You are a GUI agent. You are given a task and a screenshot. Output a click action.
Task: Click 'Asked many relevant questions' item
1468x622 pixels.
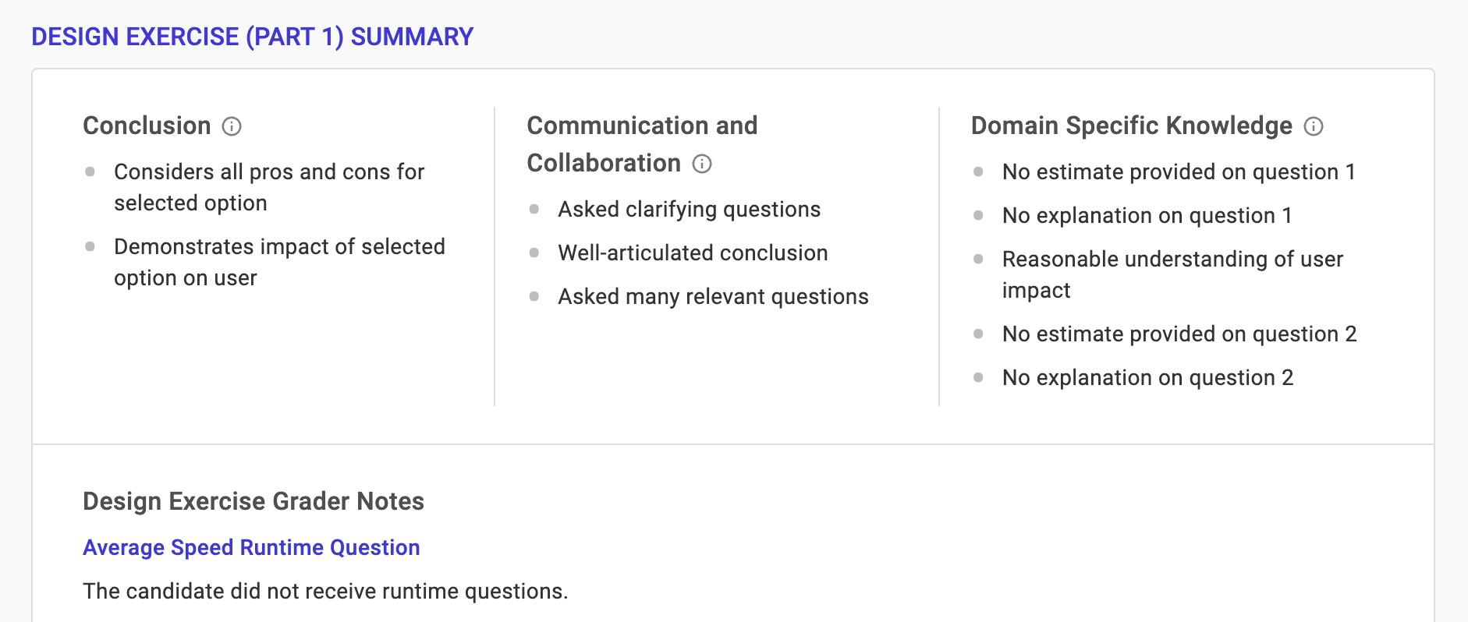(713, 296)
